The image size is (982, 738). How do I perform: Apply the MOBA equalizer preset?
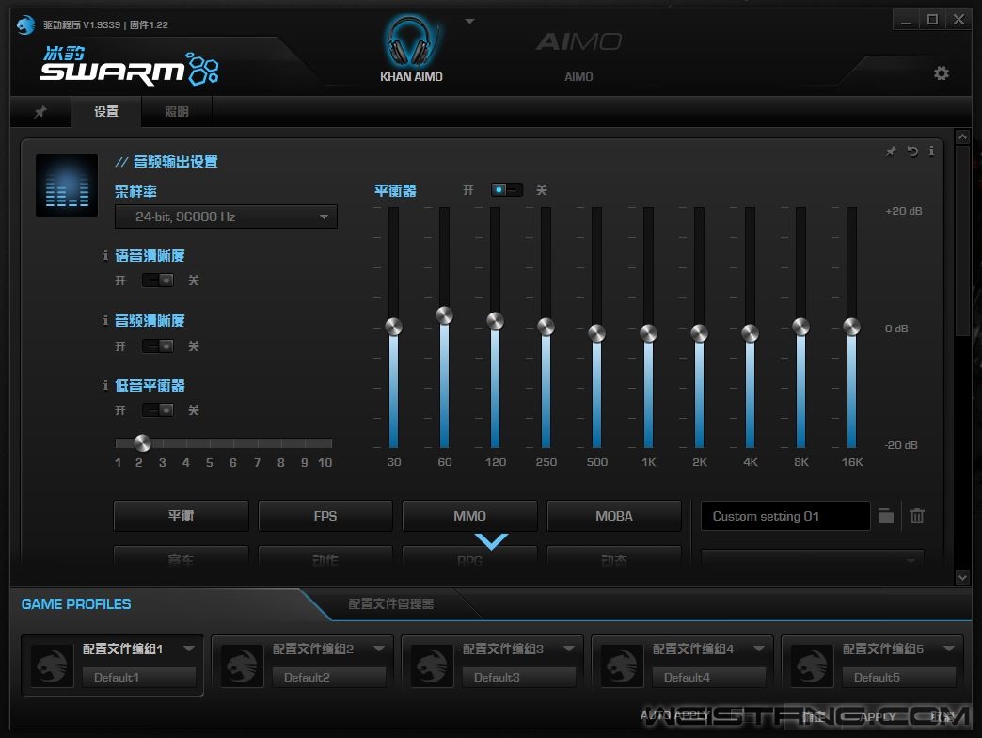[x=613, y=516]
